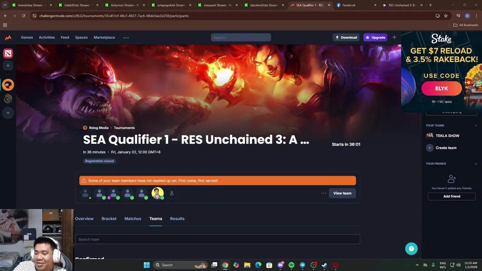Open the more options ellipsis in top navigation

126,38
